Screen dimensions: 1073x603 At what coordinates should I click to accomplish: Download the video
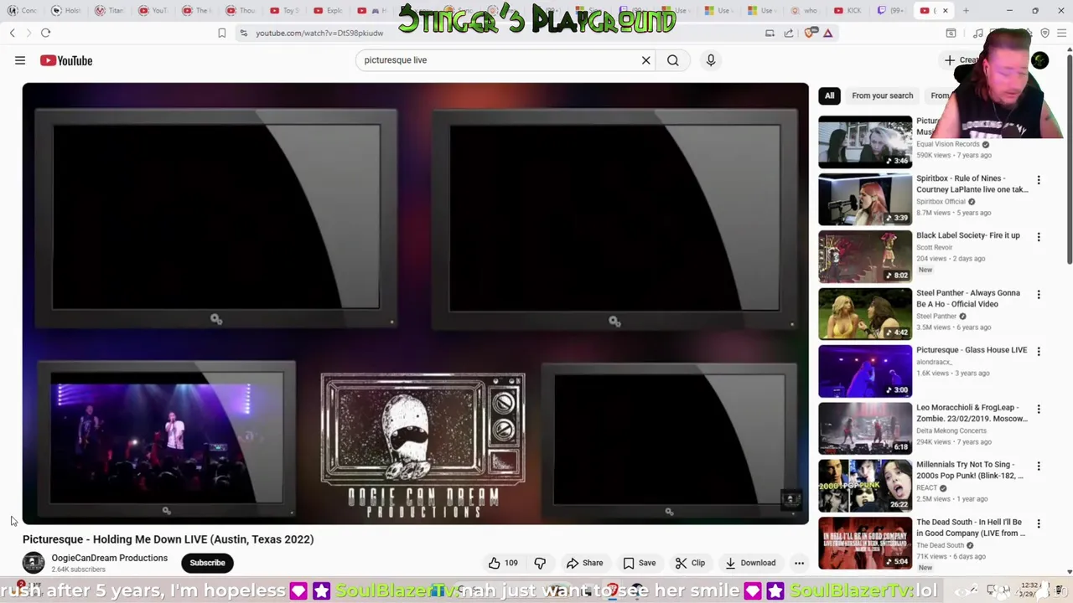(x=750, y=563)
